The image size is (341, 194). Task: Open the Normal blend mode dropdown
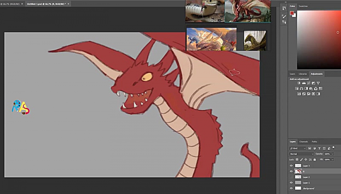click(301, 154)
